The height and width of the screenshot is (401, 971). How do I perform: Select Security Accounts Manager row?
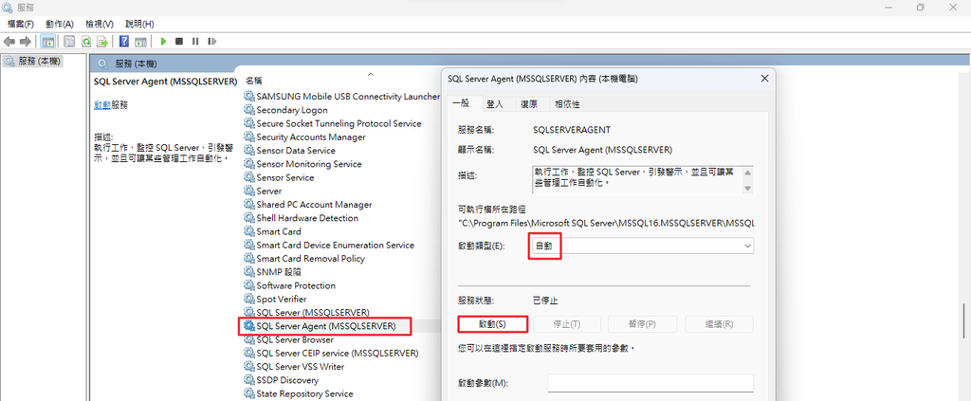pos(311,137)
